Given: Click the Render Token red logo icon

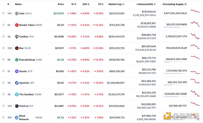Looking at the screenshot, I should pos(17,25).
